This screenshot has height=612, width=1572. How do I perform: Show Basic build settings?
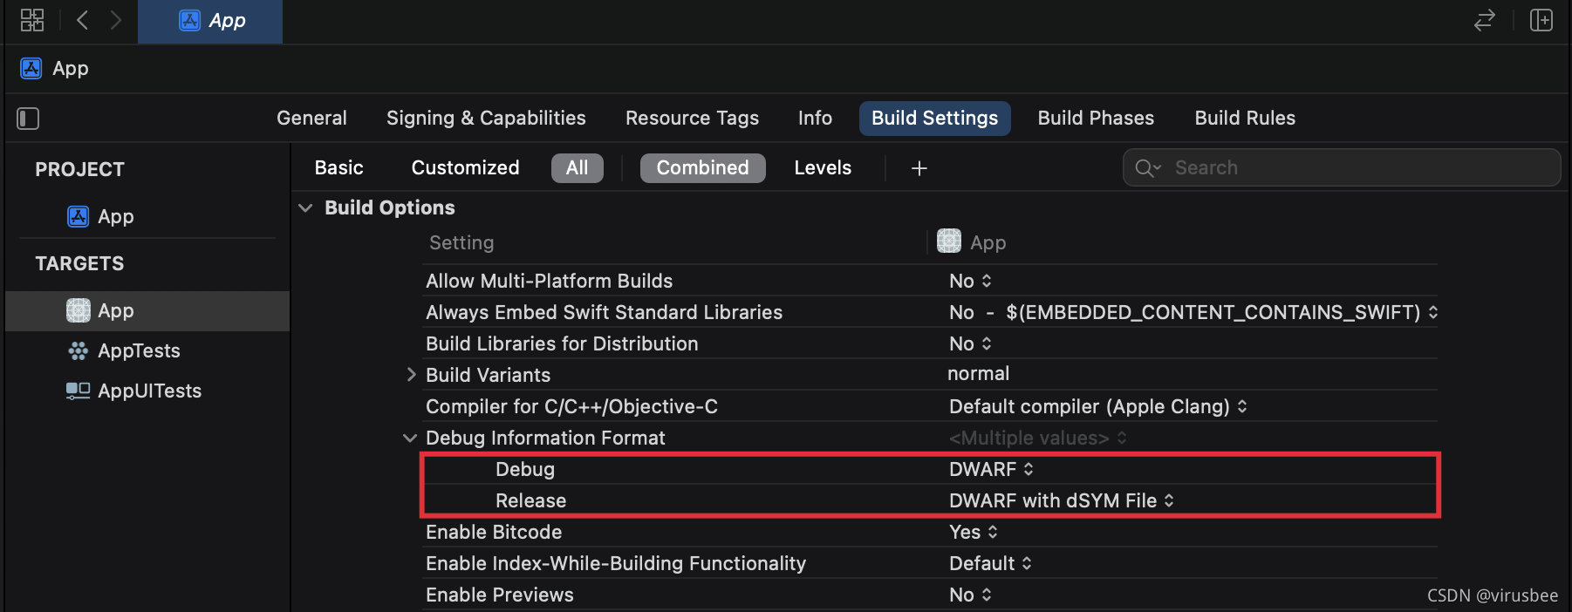(x=338, y=167)
